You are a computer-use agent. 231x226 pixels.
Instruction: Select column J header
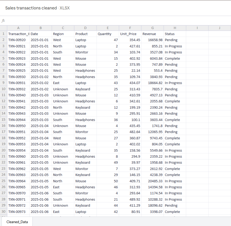(x=220, y=28)
